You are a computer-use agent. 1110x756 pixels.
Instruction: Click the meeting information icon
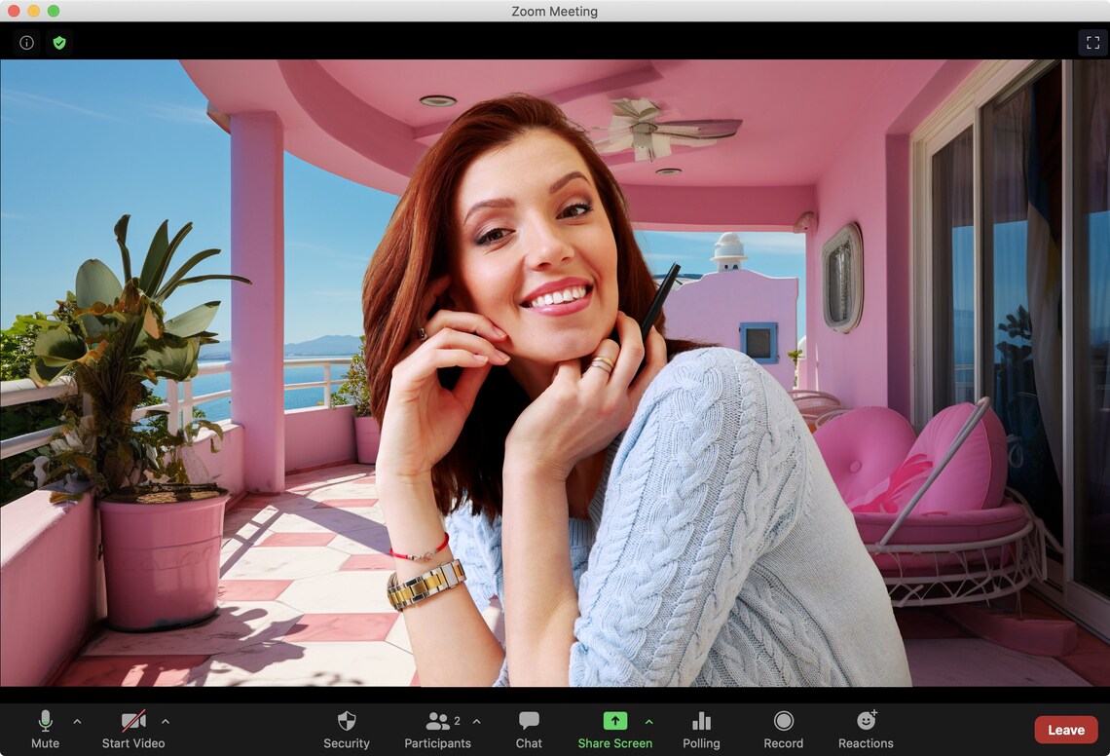(25, 42)
